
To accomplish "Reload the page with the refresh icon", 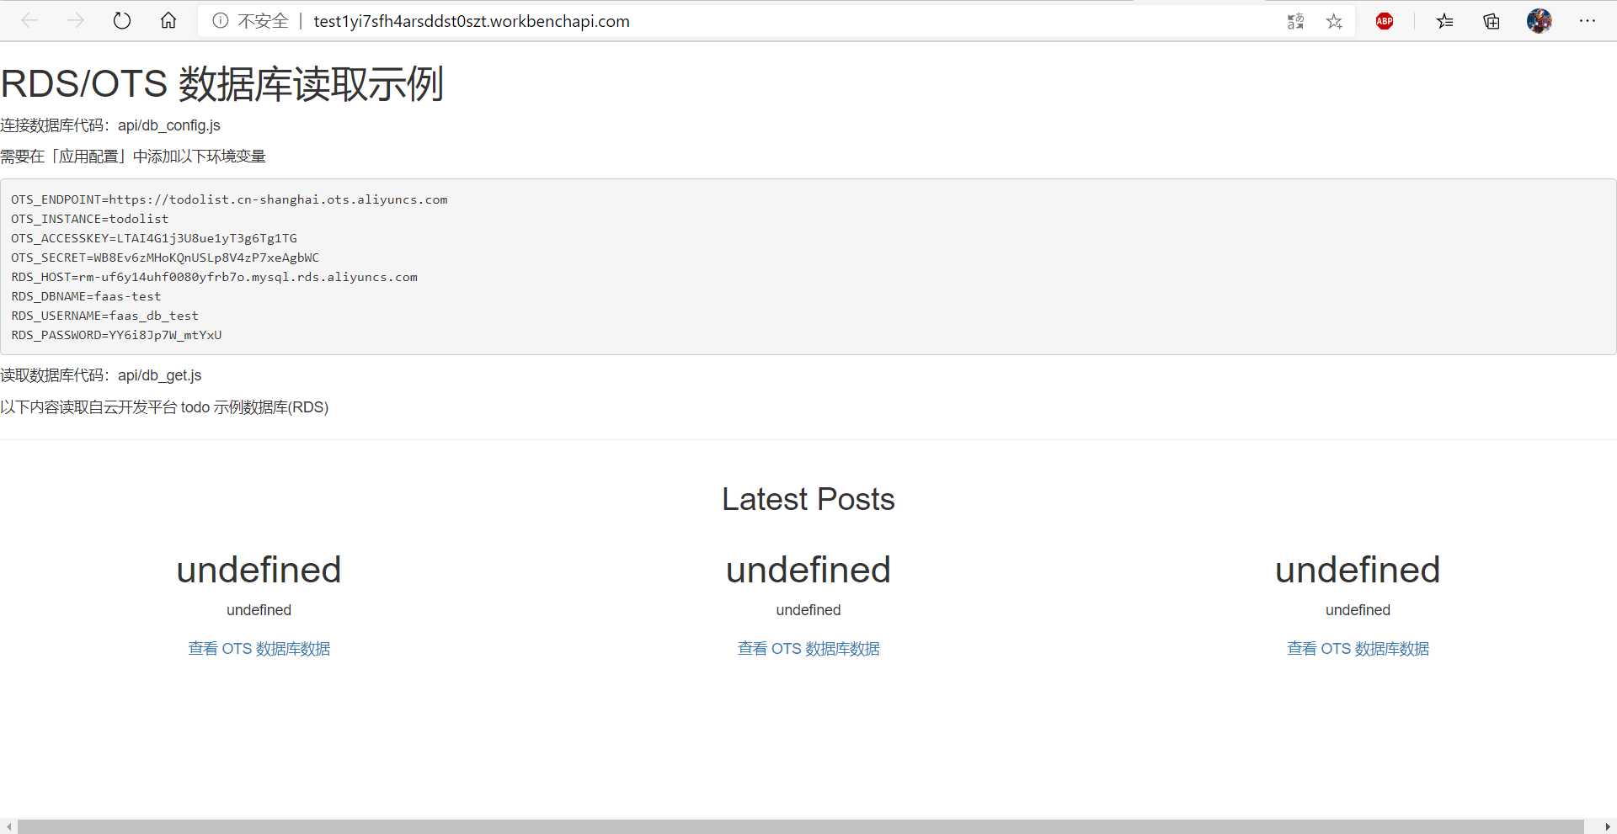I will pyautogui.click(x=122, y=21).
